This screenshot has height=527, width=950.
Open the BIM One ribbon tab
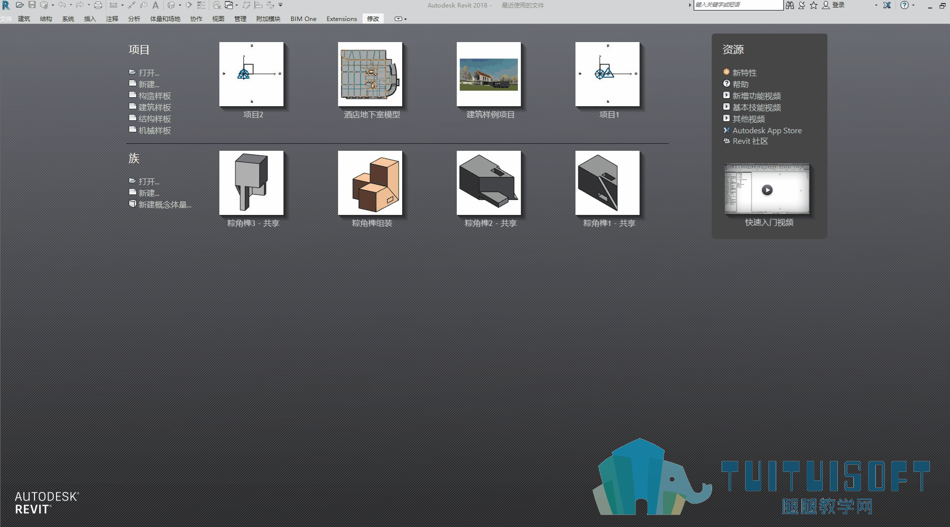coord(303,19)
